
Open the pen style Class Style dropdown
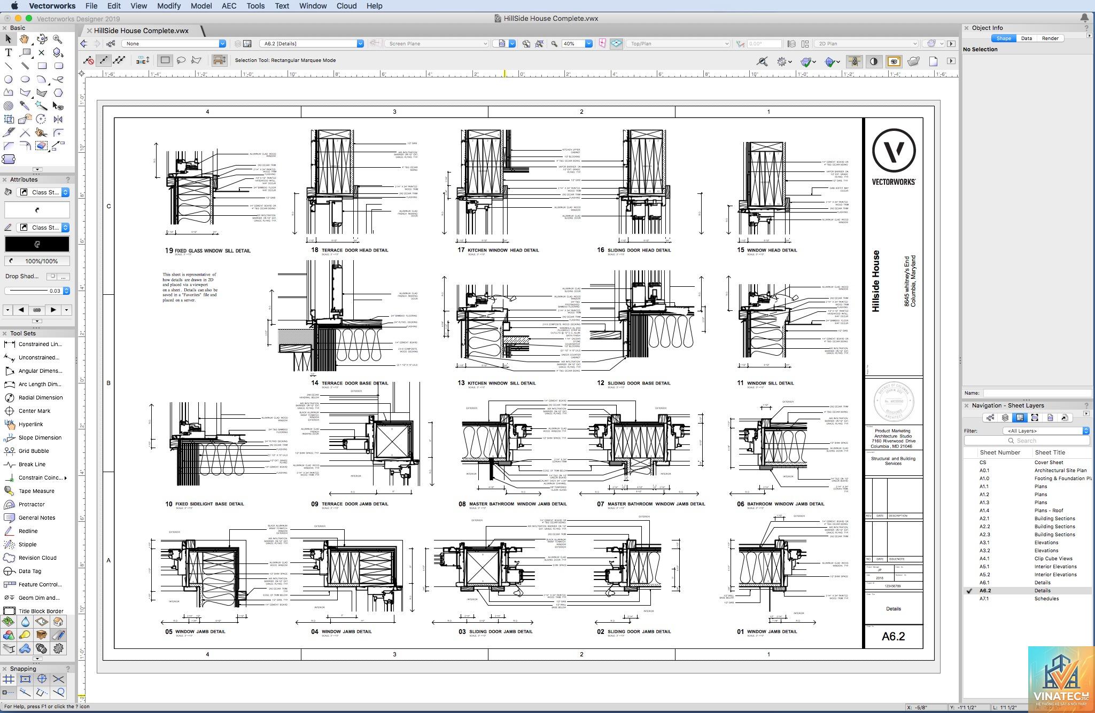[x=43, y=228]
